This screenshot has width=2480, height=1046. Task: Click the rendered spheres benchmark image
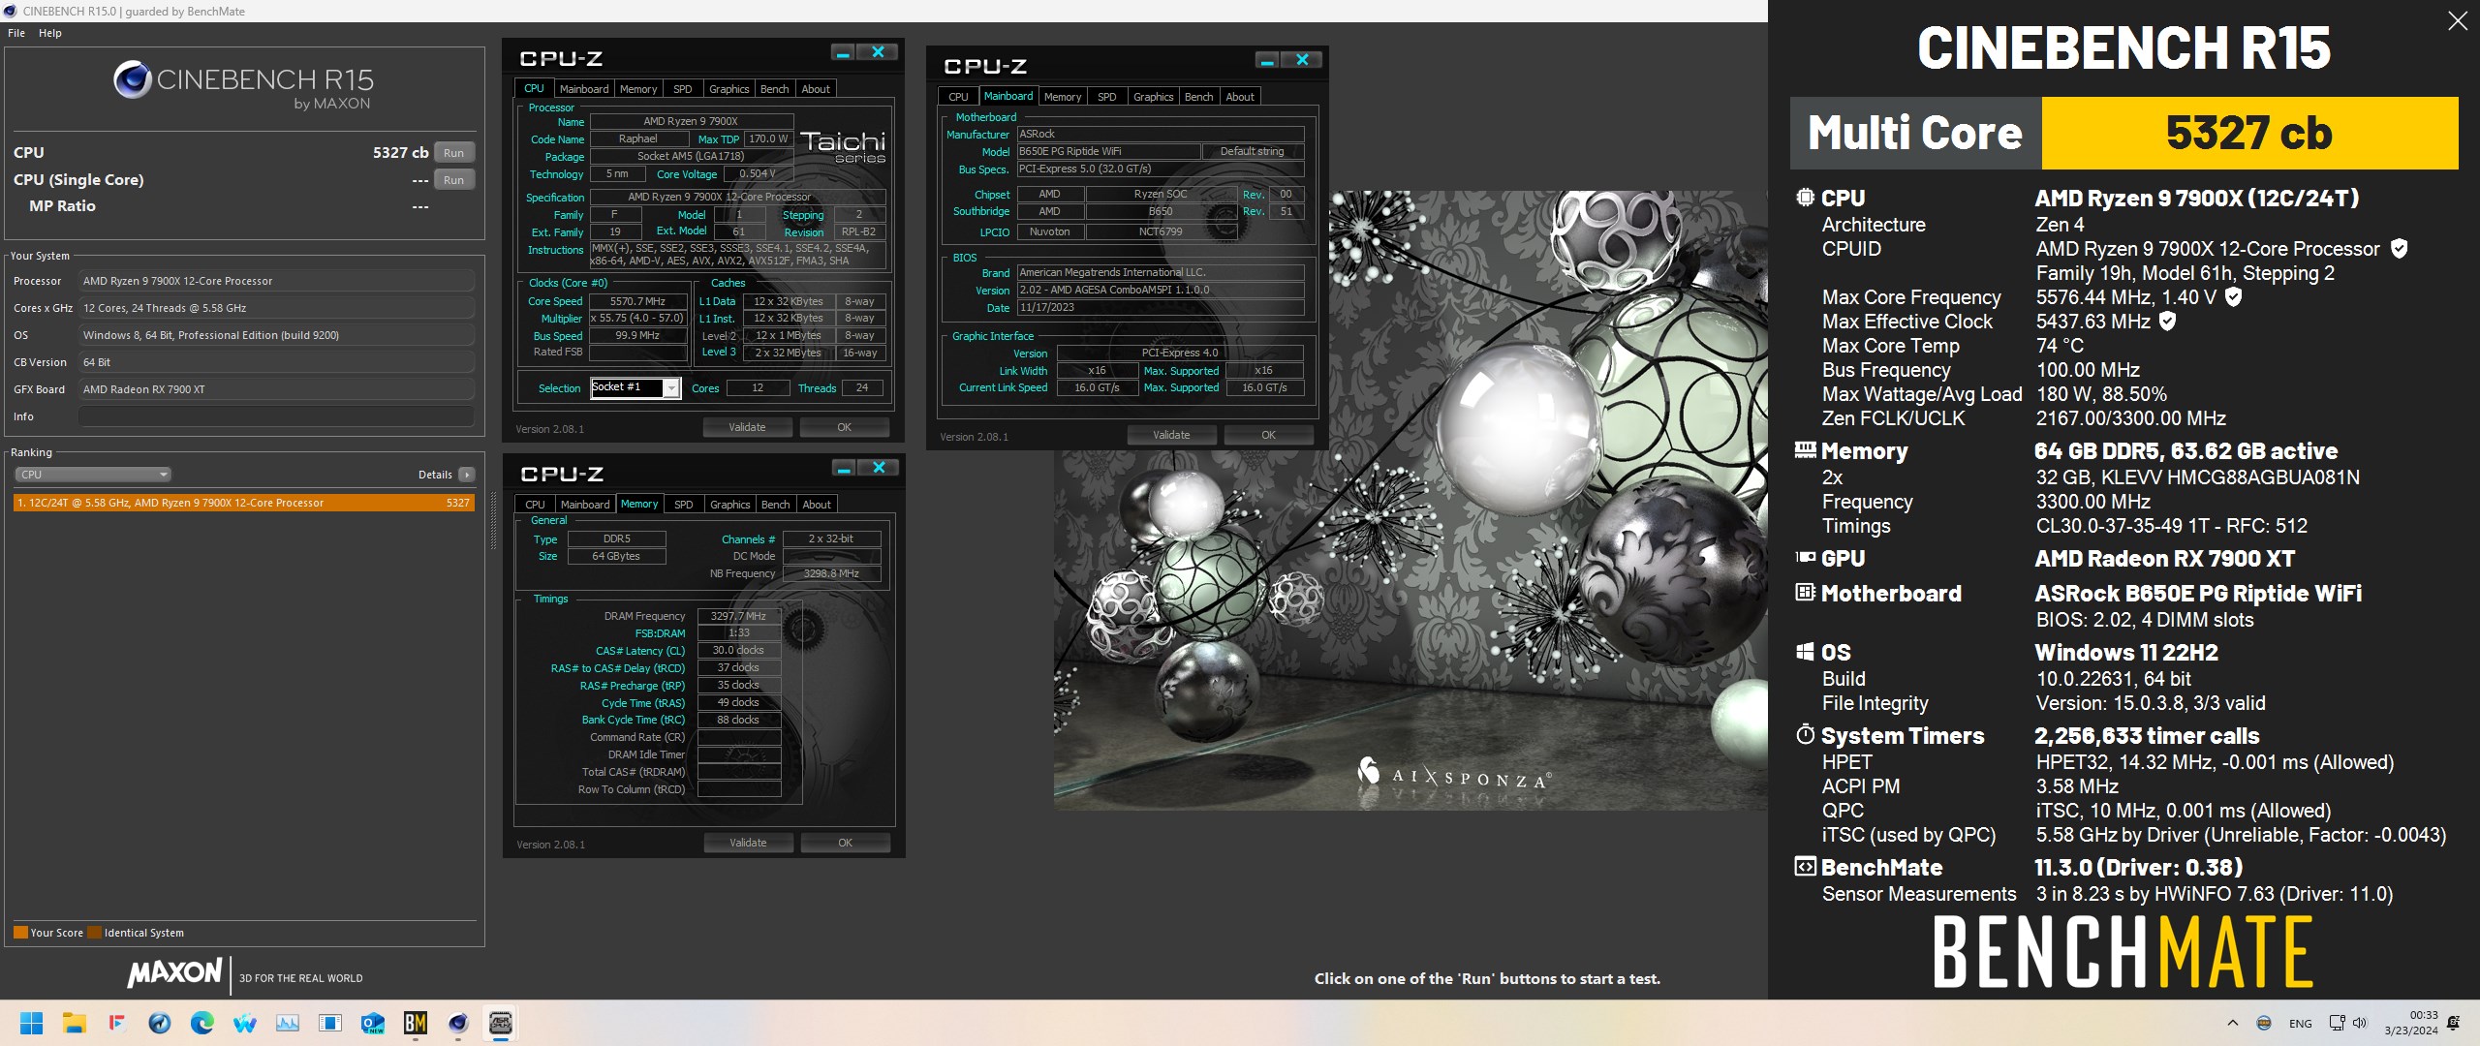pyautogui.click(x=1410, y=500)
